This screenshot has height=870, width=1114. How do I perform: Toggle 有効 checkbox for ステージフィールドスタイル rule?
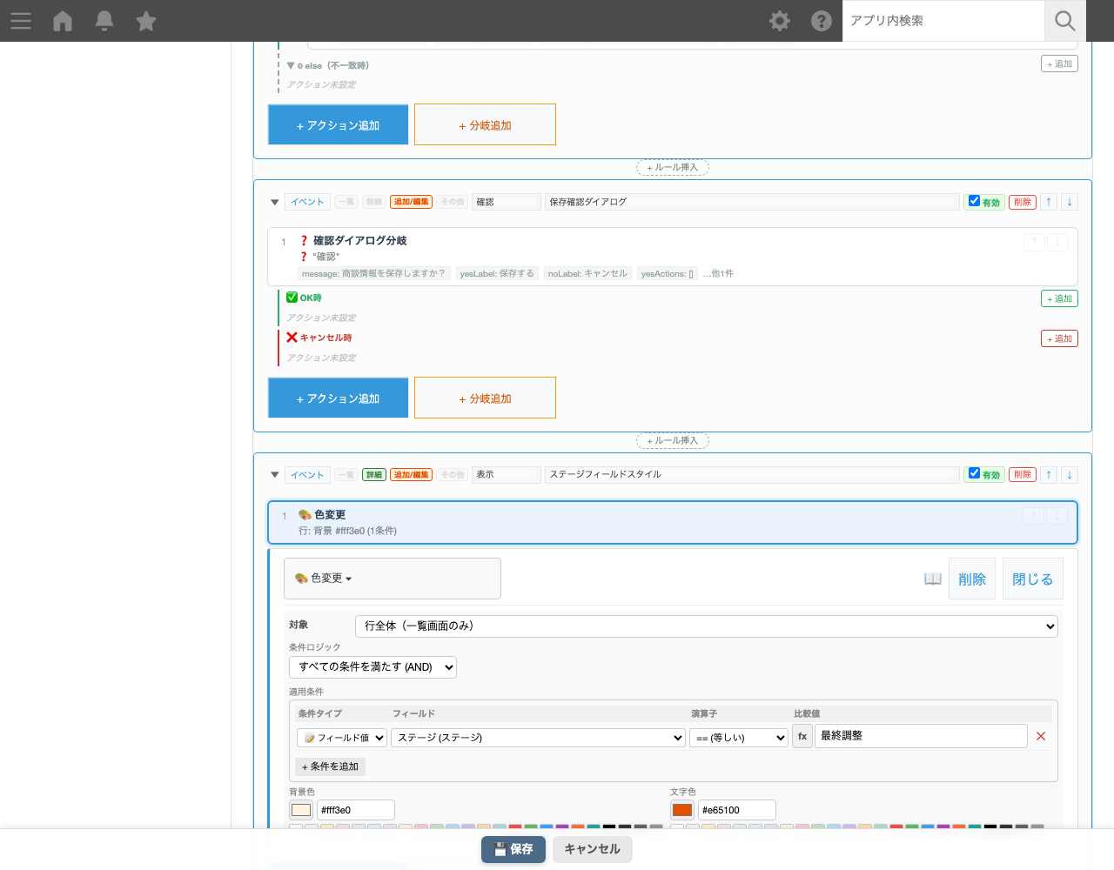[x=975, y=474]
